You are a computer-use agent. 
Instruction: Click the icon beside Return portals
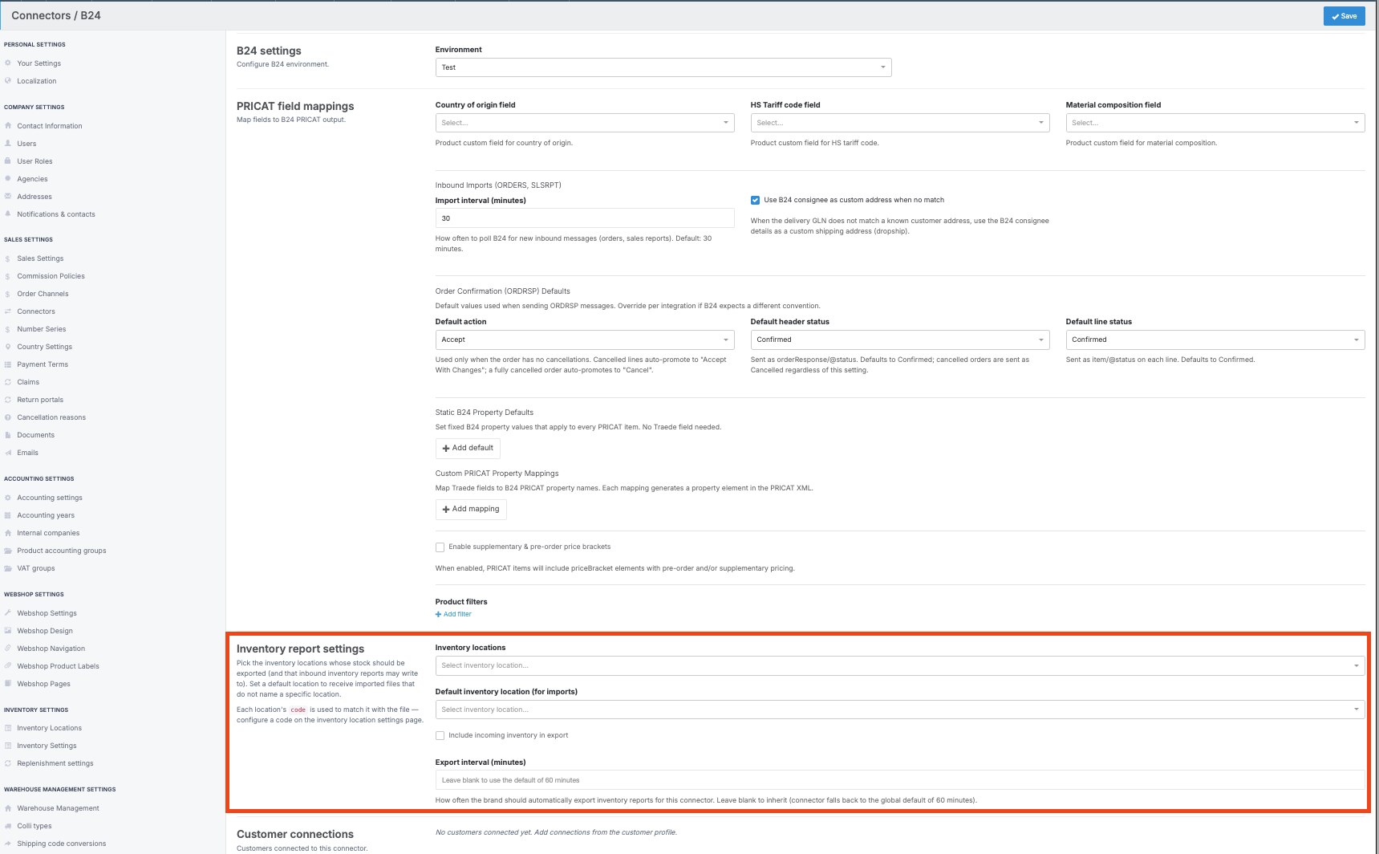pyautogui.click(x=8, y=400)
